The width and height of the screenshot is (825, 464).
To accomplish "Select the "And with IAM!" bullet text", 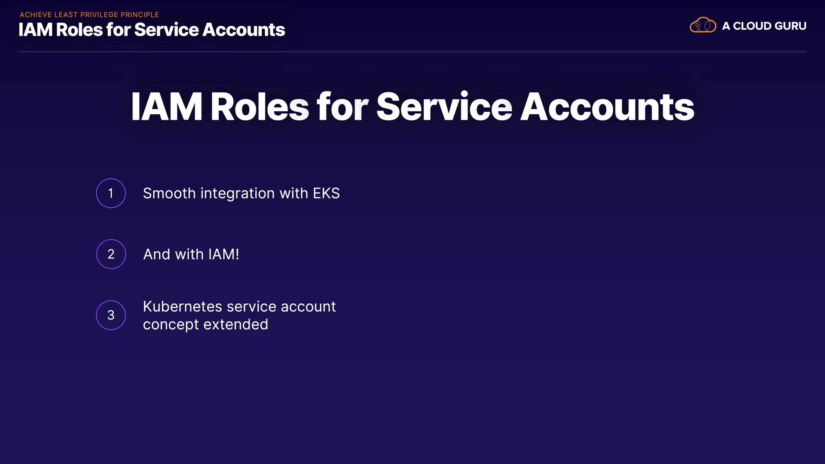I will click(x=191, y=254).
